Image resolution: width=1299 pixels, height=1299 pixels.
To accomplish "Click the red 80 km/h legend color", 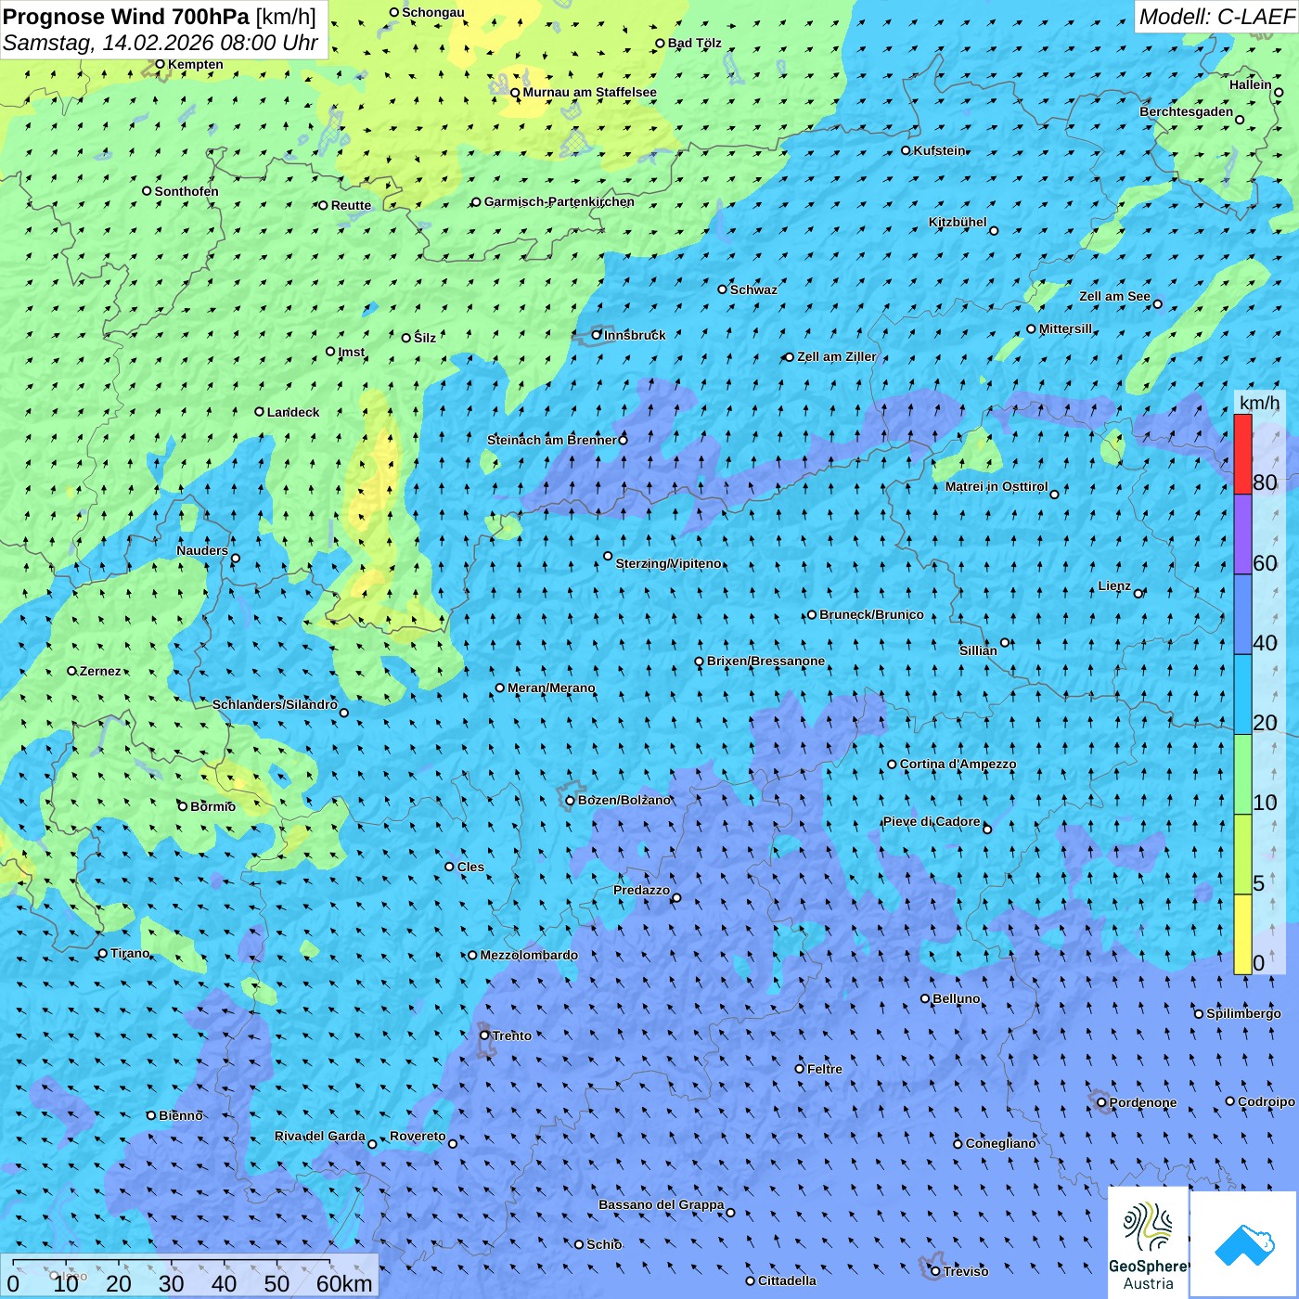I will click(x=1242, y=454).
